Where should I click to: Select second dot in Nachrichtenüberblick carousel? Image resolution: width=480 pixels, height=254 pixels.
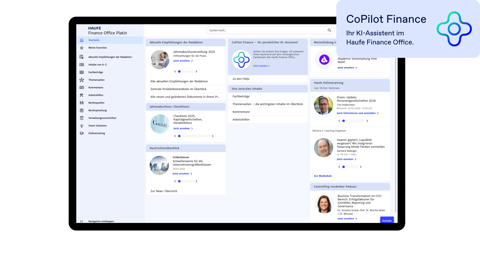182,181
